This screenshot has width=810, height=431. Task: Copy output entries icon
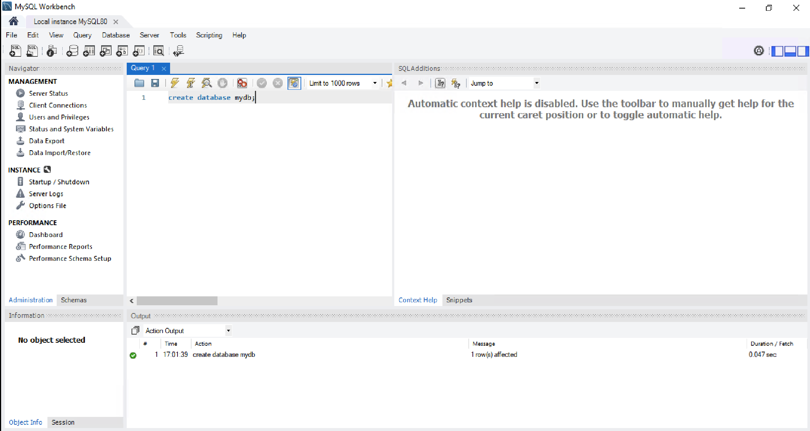coord(136,330)
